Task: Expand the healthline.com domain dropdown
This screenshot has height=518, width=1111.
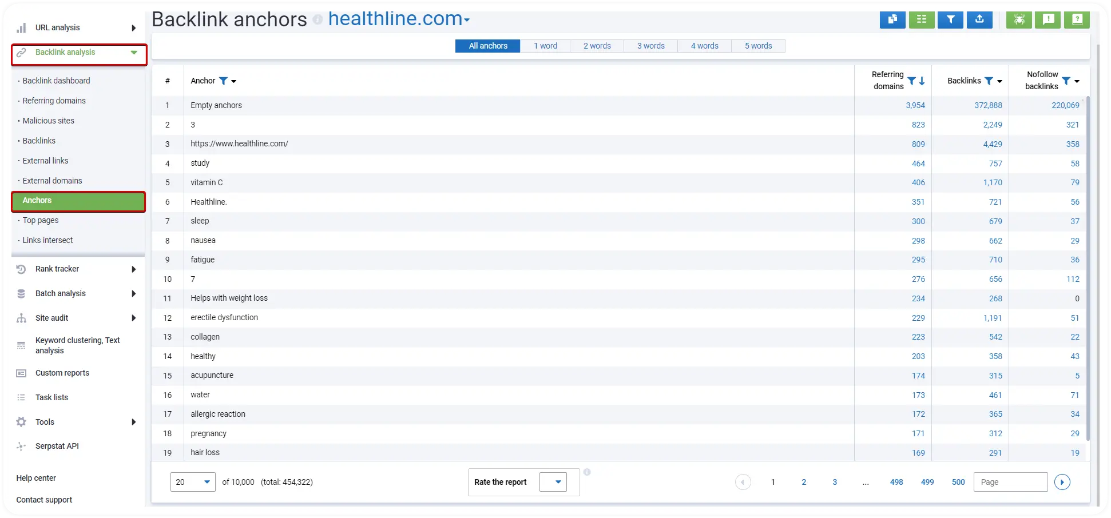Action: (467, 20)
